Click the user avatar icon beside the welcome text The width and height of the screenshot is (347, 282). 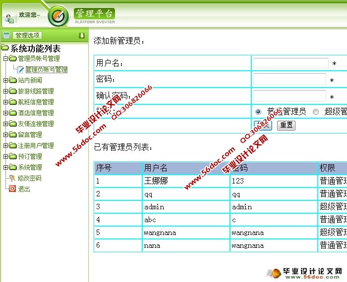pos(9,18)
